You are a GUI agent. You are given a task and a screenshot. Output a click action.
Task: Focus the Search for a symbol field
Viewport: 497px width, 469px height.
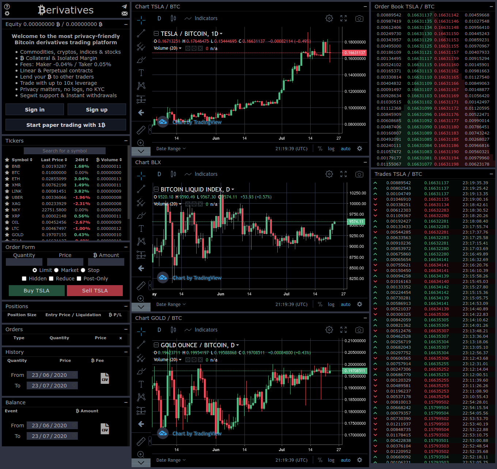click(65, 151)
